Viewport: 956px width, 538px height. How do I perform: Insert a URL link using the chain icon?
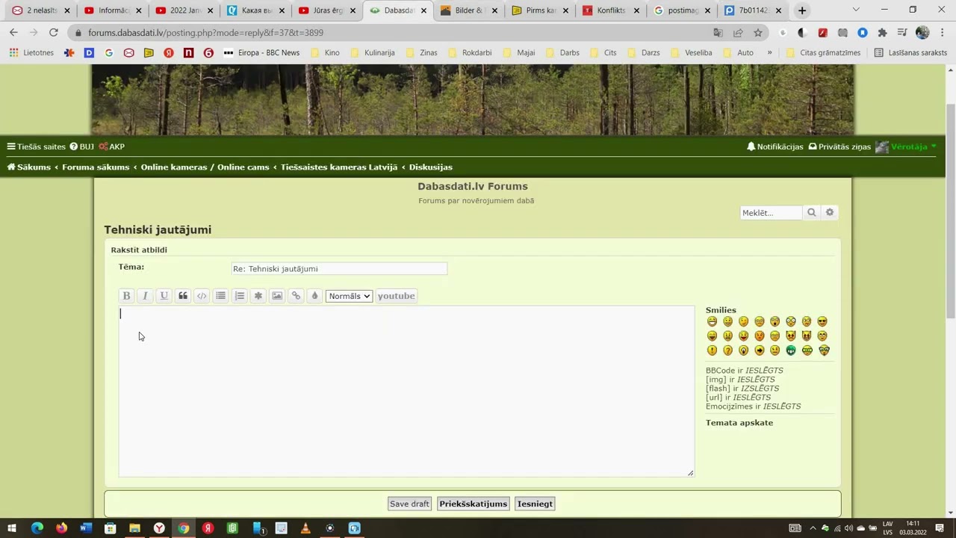click(x=296, y=296)
